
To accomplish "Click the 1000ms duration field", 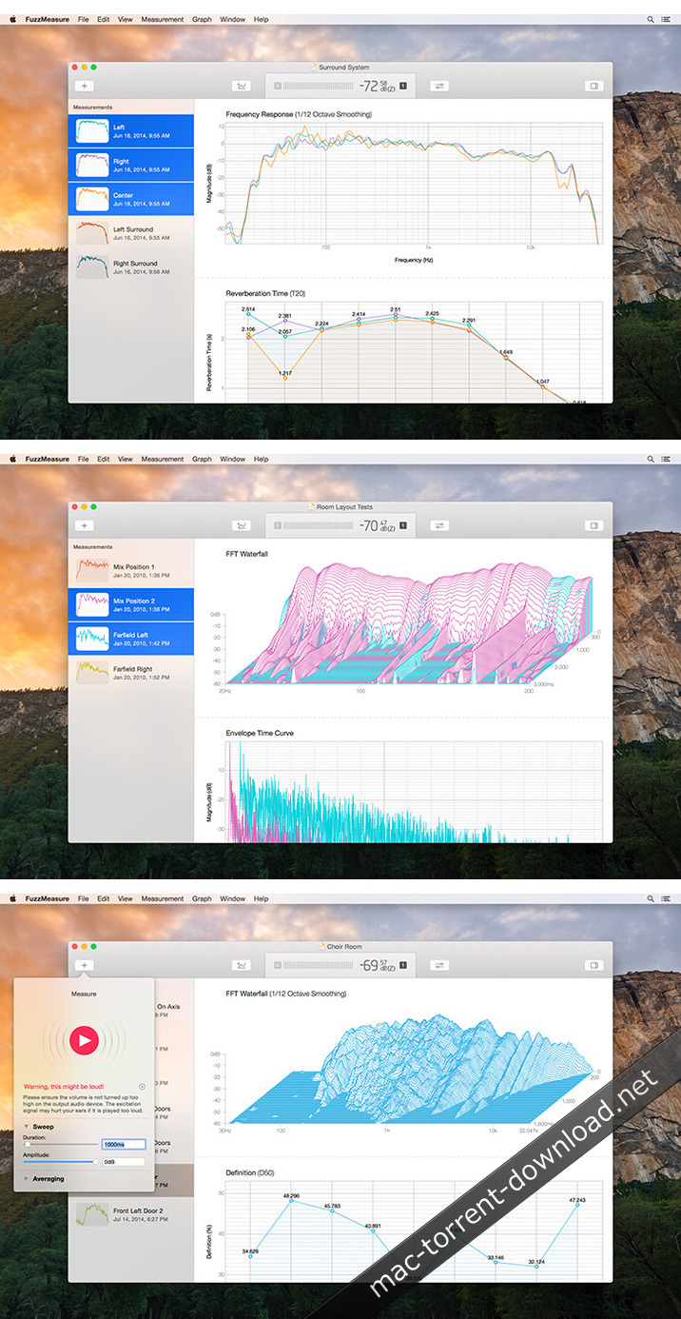I will coord(124,1144).
